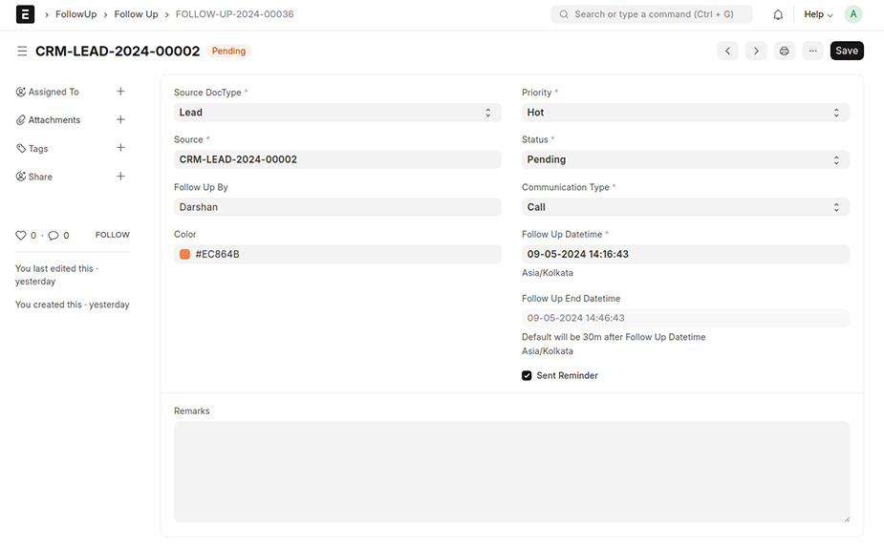Image resolution: width=884 pixels, height=546 pixels.
Task: Go to the previous document arrow
Action: click(x=728, y=51)
